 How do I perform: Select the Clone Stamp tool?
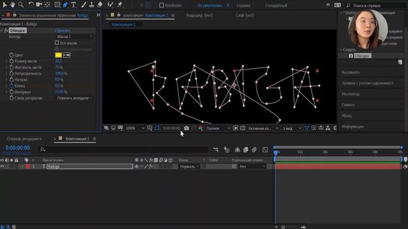(92, 4)
